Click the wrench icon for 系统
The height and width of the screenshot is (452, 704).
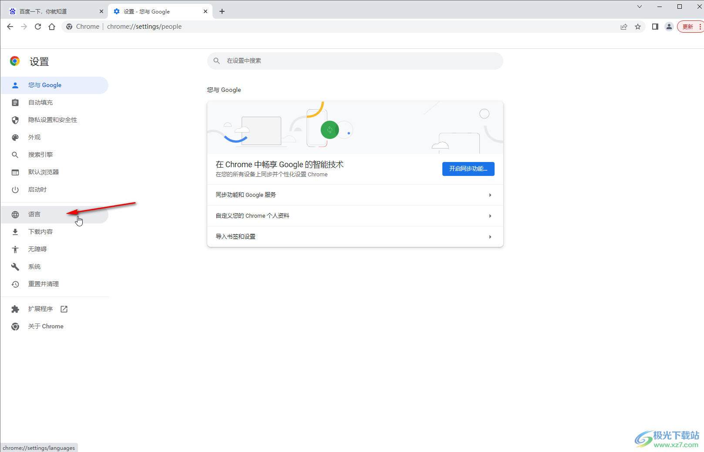(15, 267)
